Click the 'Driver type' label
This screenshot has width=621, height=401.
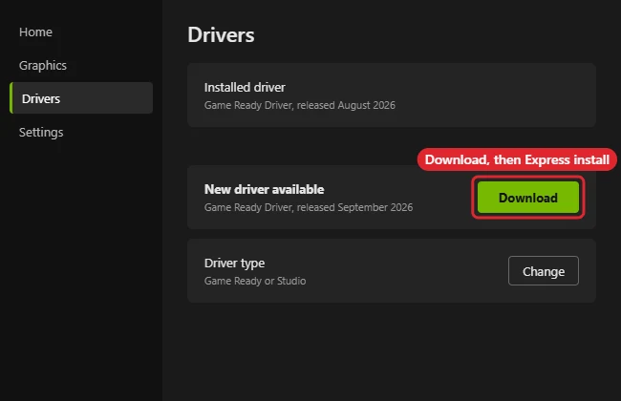[234, 264]
